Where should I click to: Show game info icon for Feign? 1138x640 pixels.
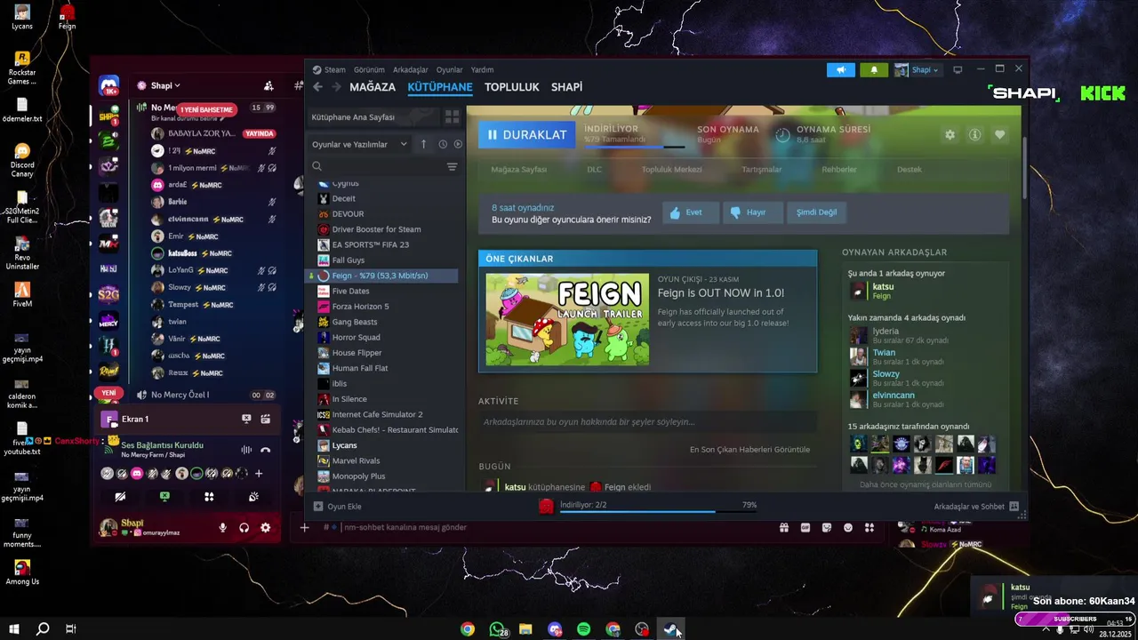pos(974,134)
